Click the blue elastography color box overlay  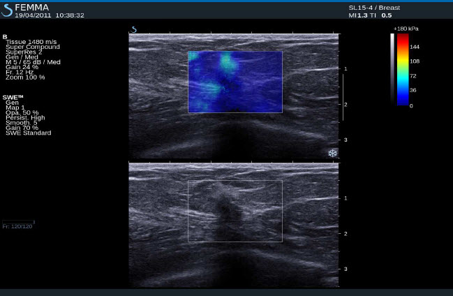pos(235,82)
